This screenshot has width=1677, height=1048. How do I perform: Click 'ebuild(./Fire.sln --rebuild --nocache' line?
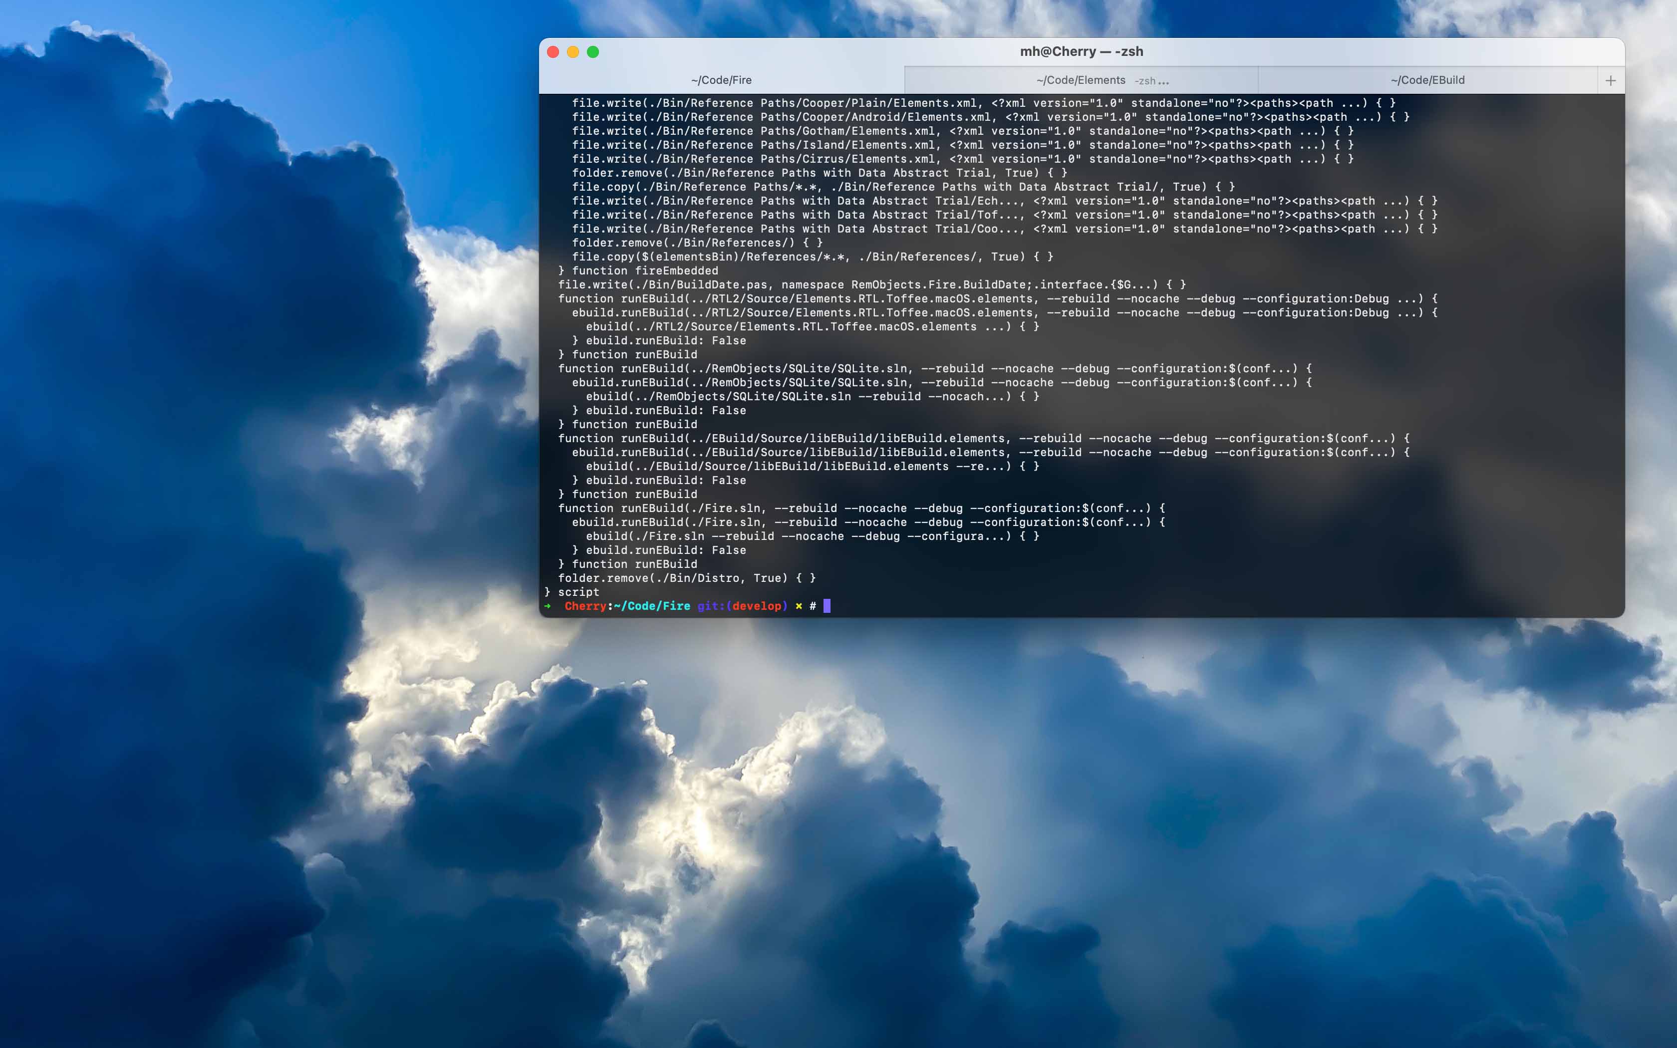812,536
